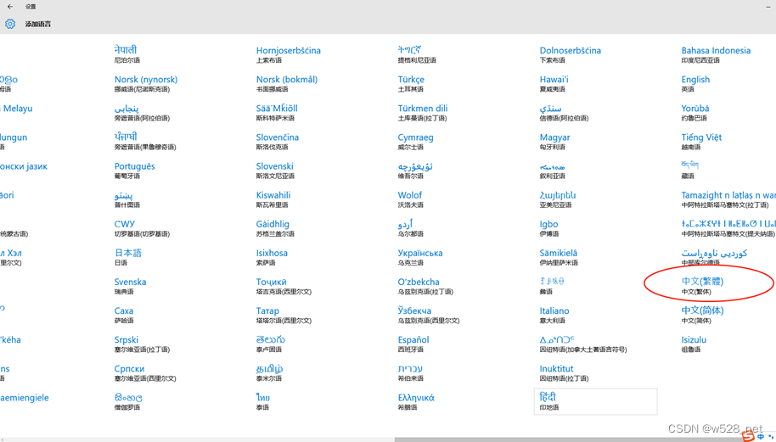
Task: Select the Syriac entry (叙利亚语)
Action: [553, 171]
